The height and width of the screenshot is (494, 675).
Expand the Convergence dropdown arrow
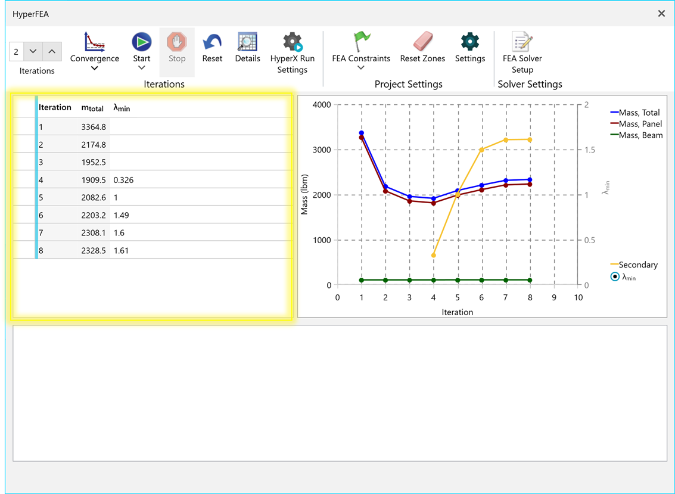[x=94, y=68]
